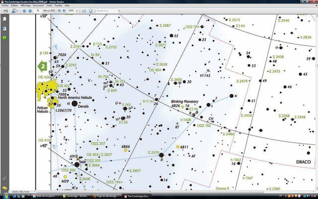The image size is (318, 199).
Task: Click the Blinking Planetary label
Action: click(x=184, y=101)
